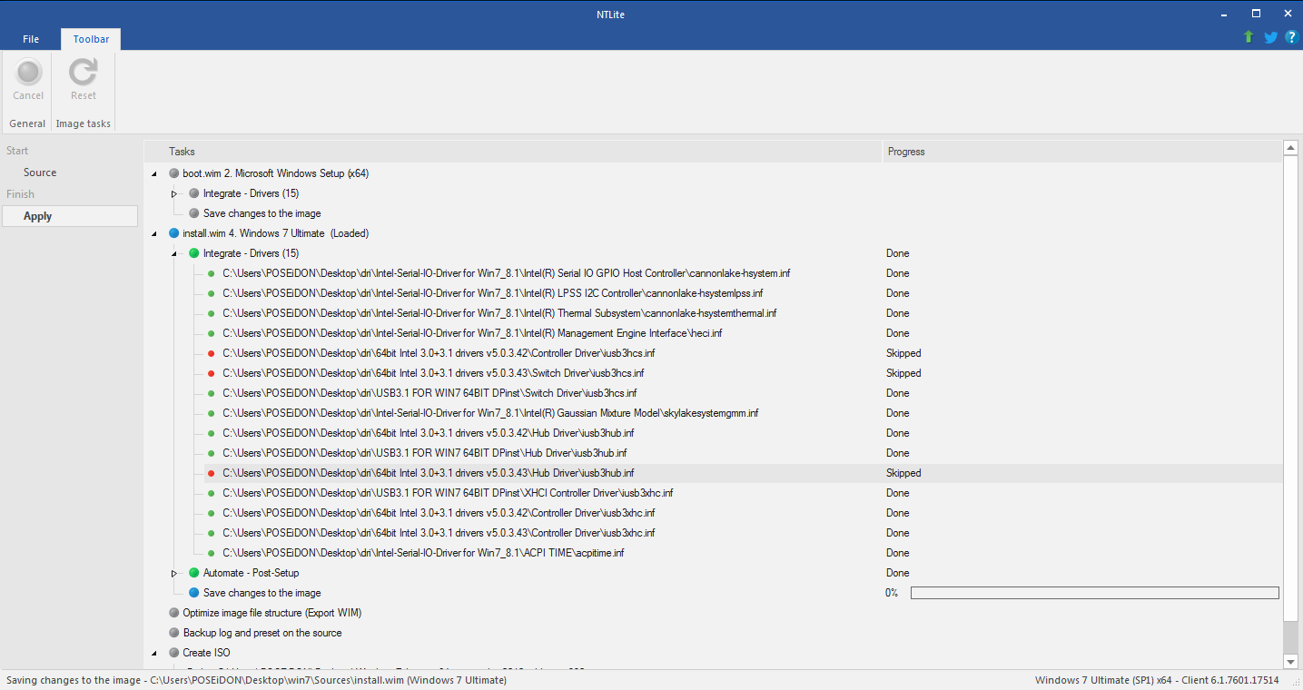Click the green update arrow icon
Image resolution: width=1303 pixels, height=690 pixels.
click(x=1249, y=37)
